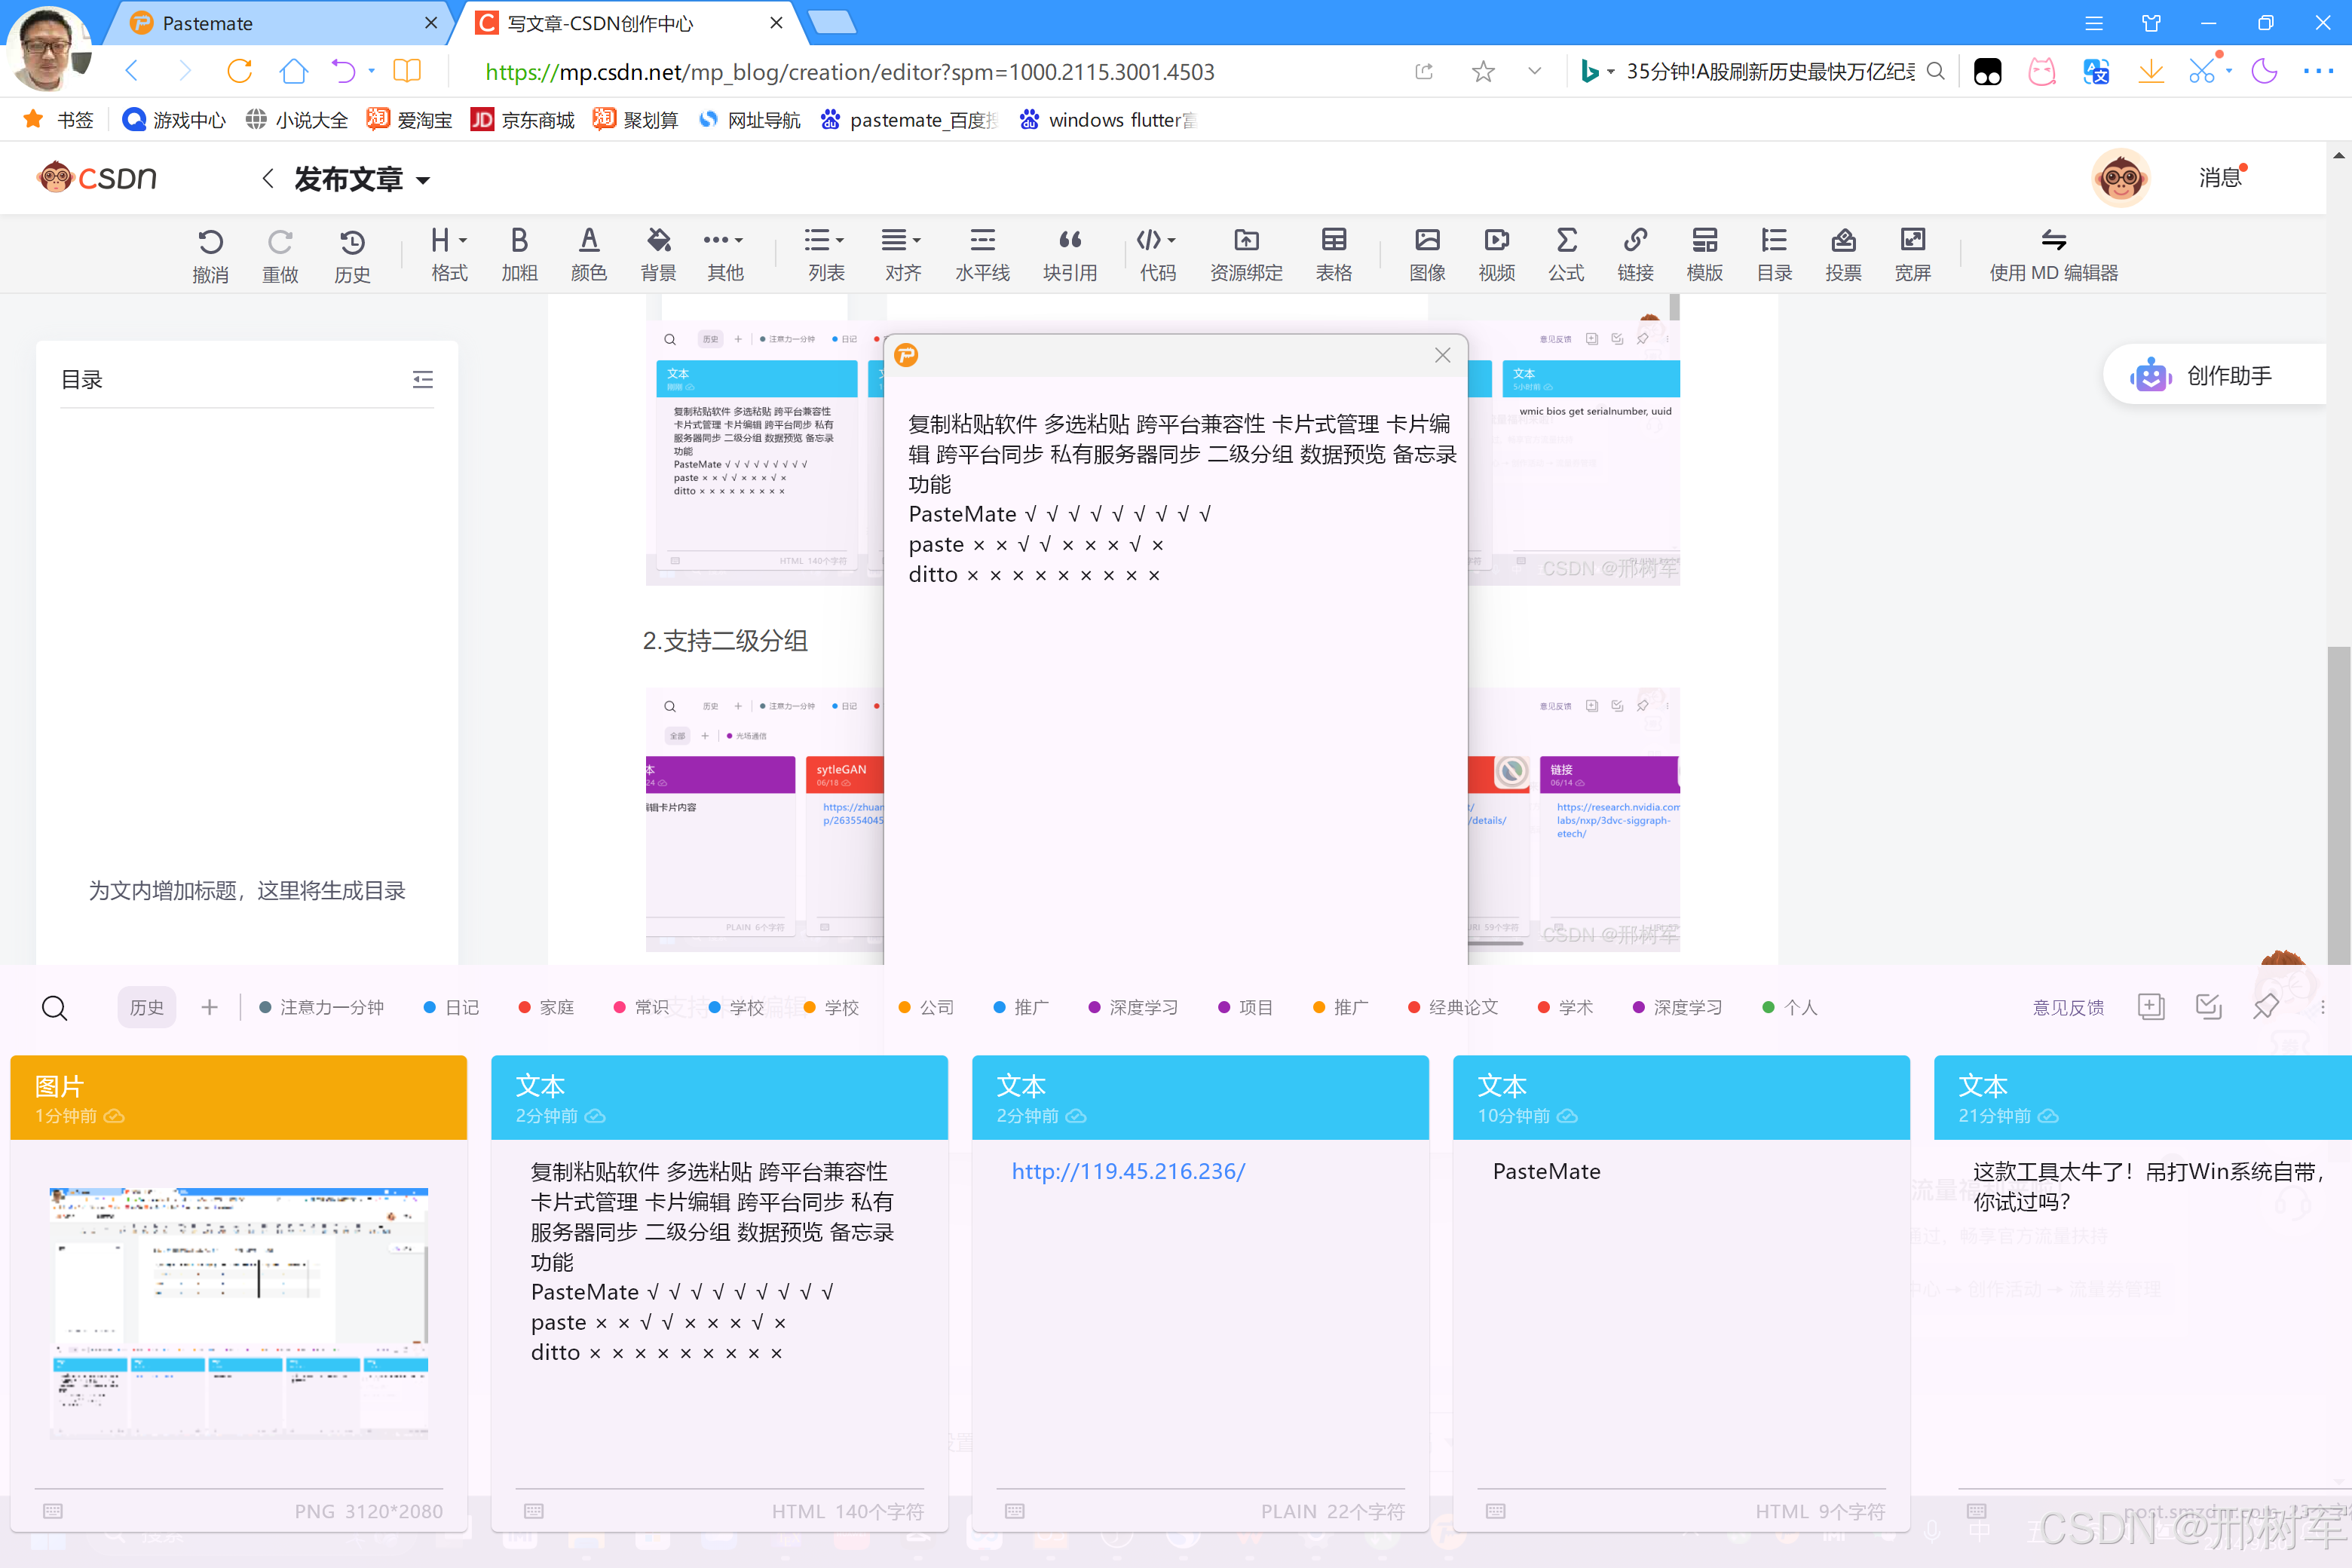Expand the 发布文章 dropdown arrow
The image size is (2352, 1568).
pyautogui.click(x=424, y=181)
